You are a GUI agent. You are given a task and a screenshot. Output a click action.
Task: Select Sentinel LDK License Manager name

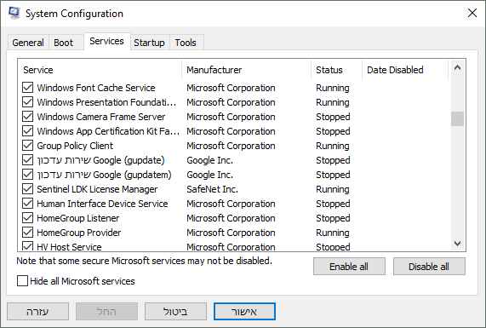coord(97,189)
